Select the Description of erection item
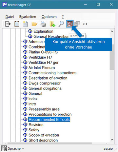This screenshot has height=152, width=118. click(48, 78)
